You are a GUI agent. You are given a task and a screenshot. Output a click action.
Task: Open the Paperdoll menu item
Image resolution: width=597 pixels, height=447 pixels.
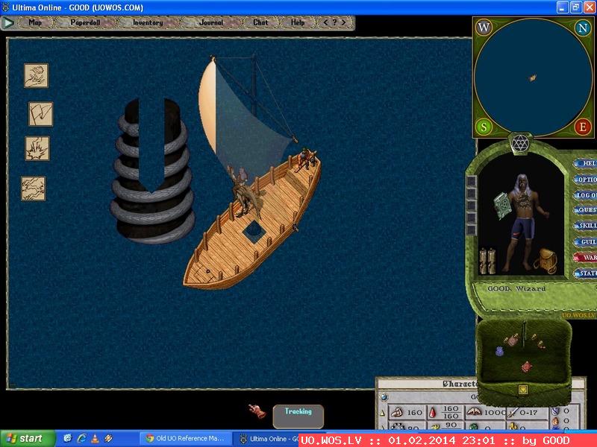pos(85,22)
